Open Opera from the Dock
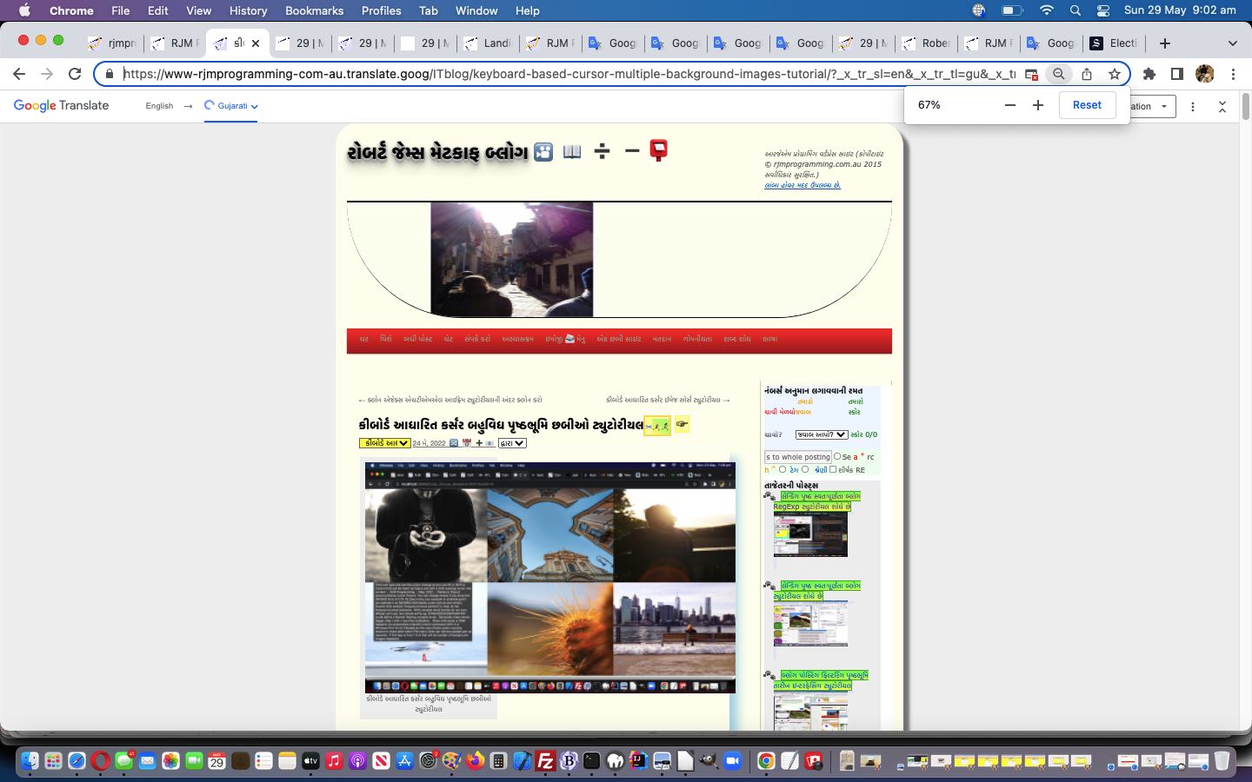Screen dimensions: 1252x782 pos(100,761)
